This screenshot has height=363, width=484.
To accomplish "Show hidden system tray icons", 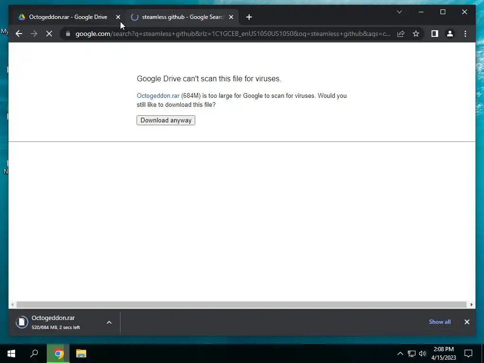I will pyautogui.click(x=400, y=354).
